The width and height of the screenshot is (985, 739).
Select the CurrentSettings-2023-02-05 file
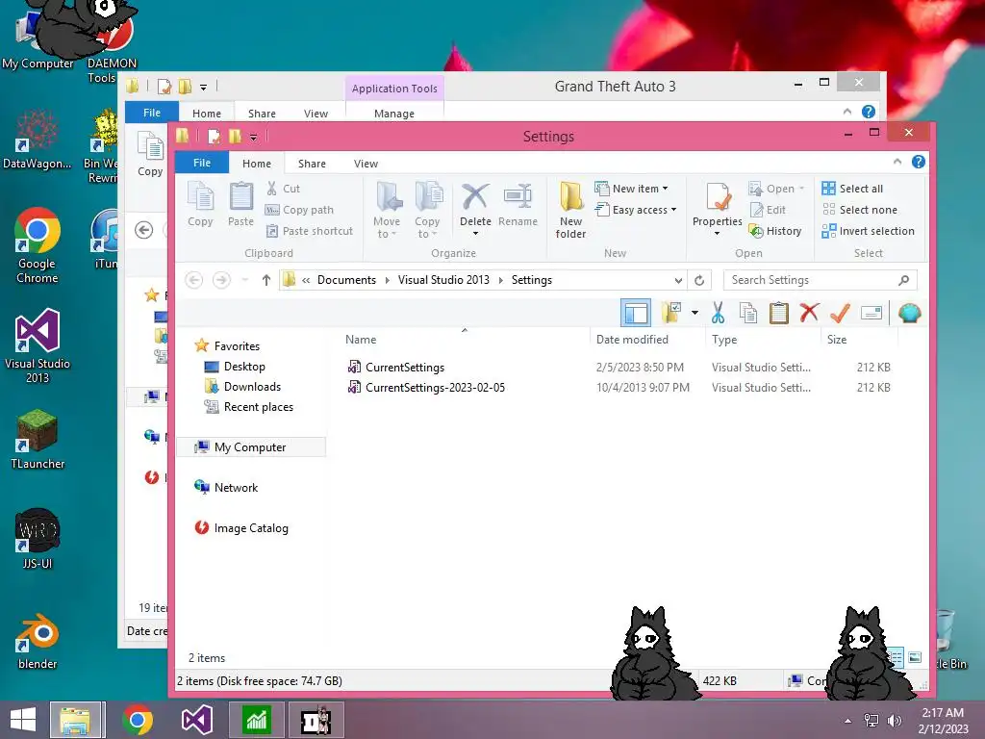pyautogui.click(x=436, y=388)
